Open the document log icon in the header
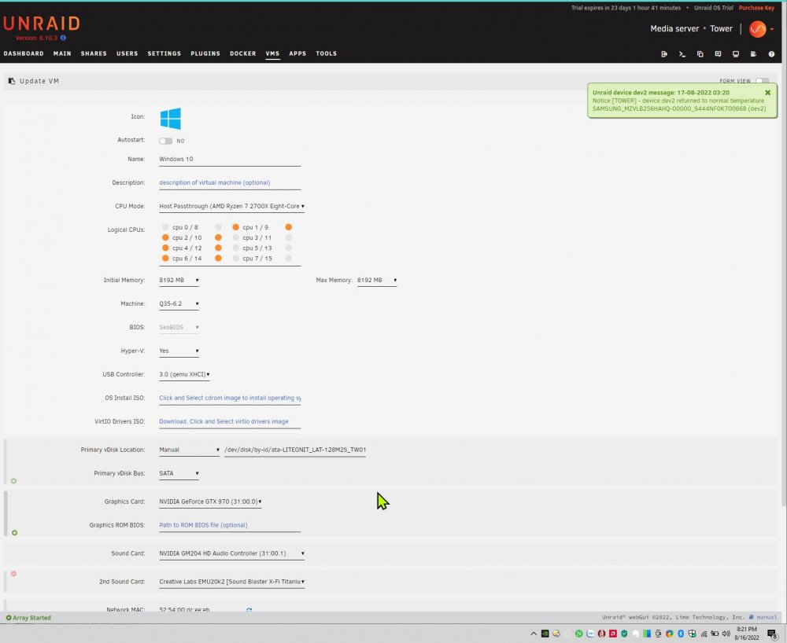The width and height of the screenshot is (787, 643). click(753, 54)
